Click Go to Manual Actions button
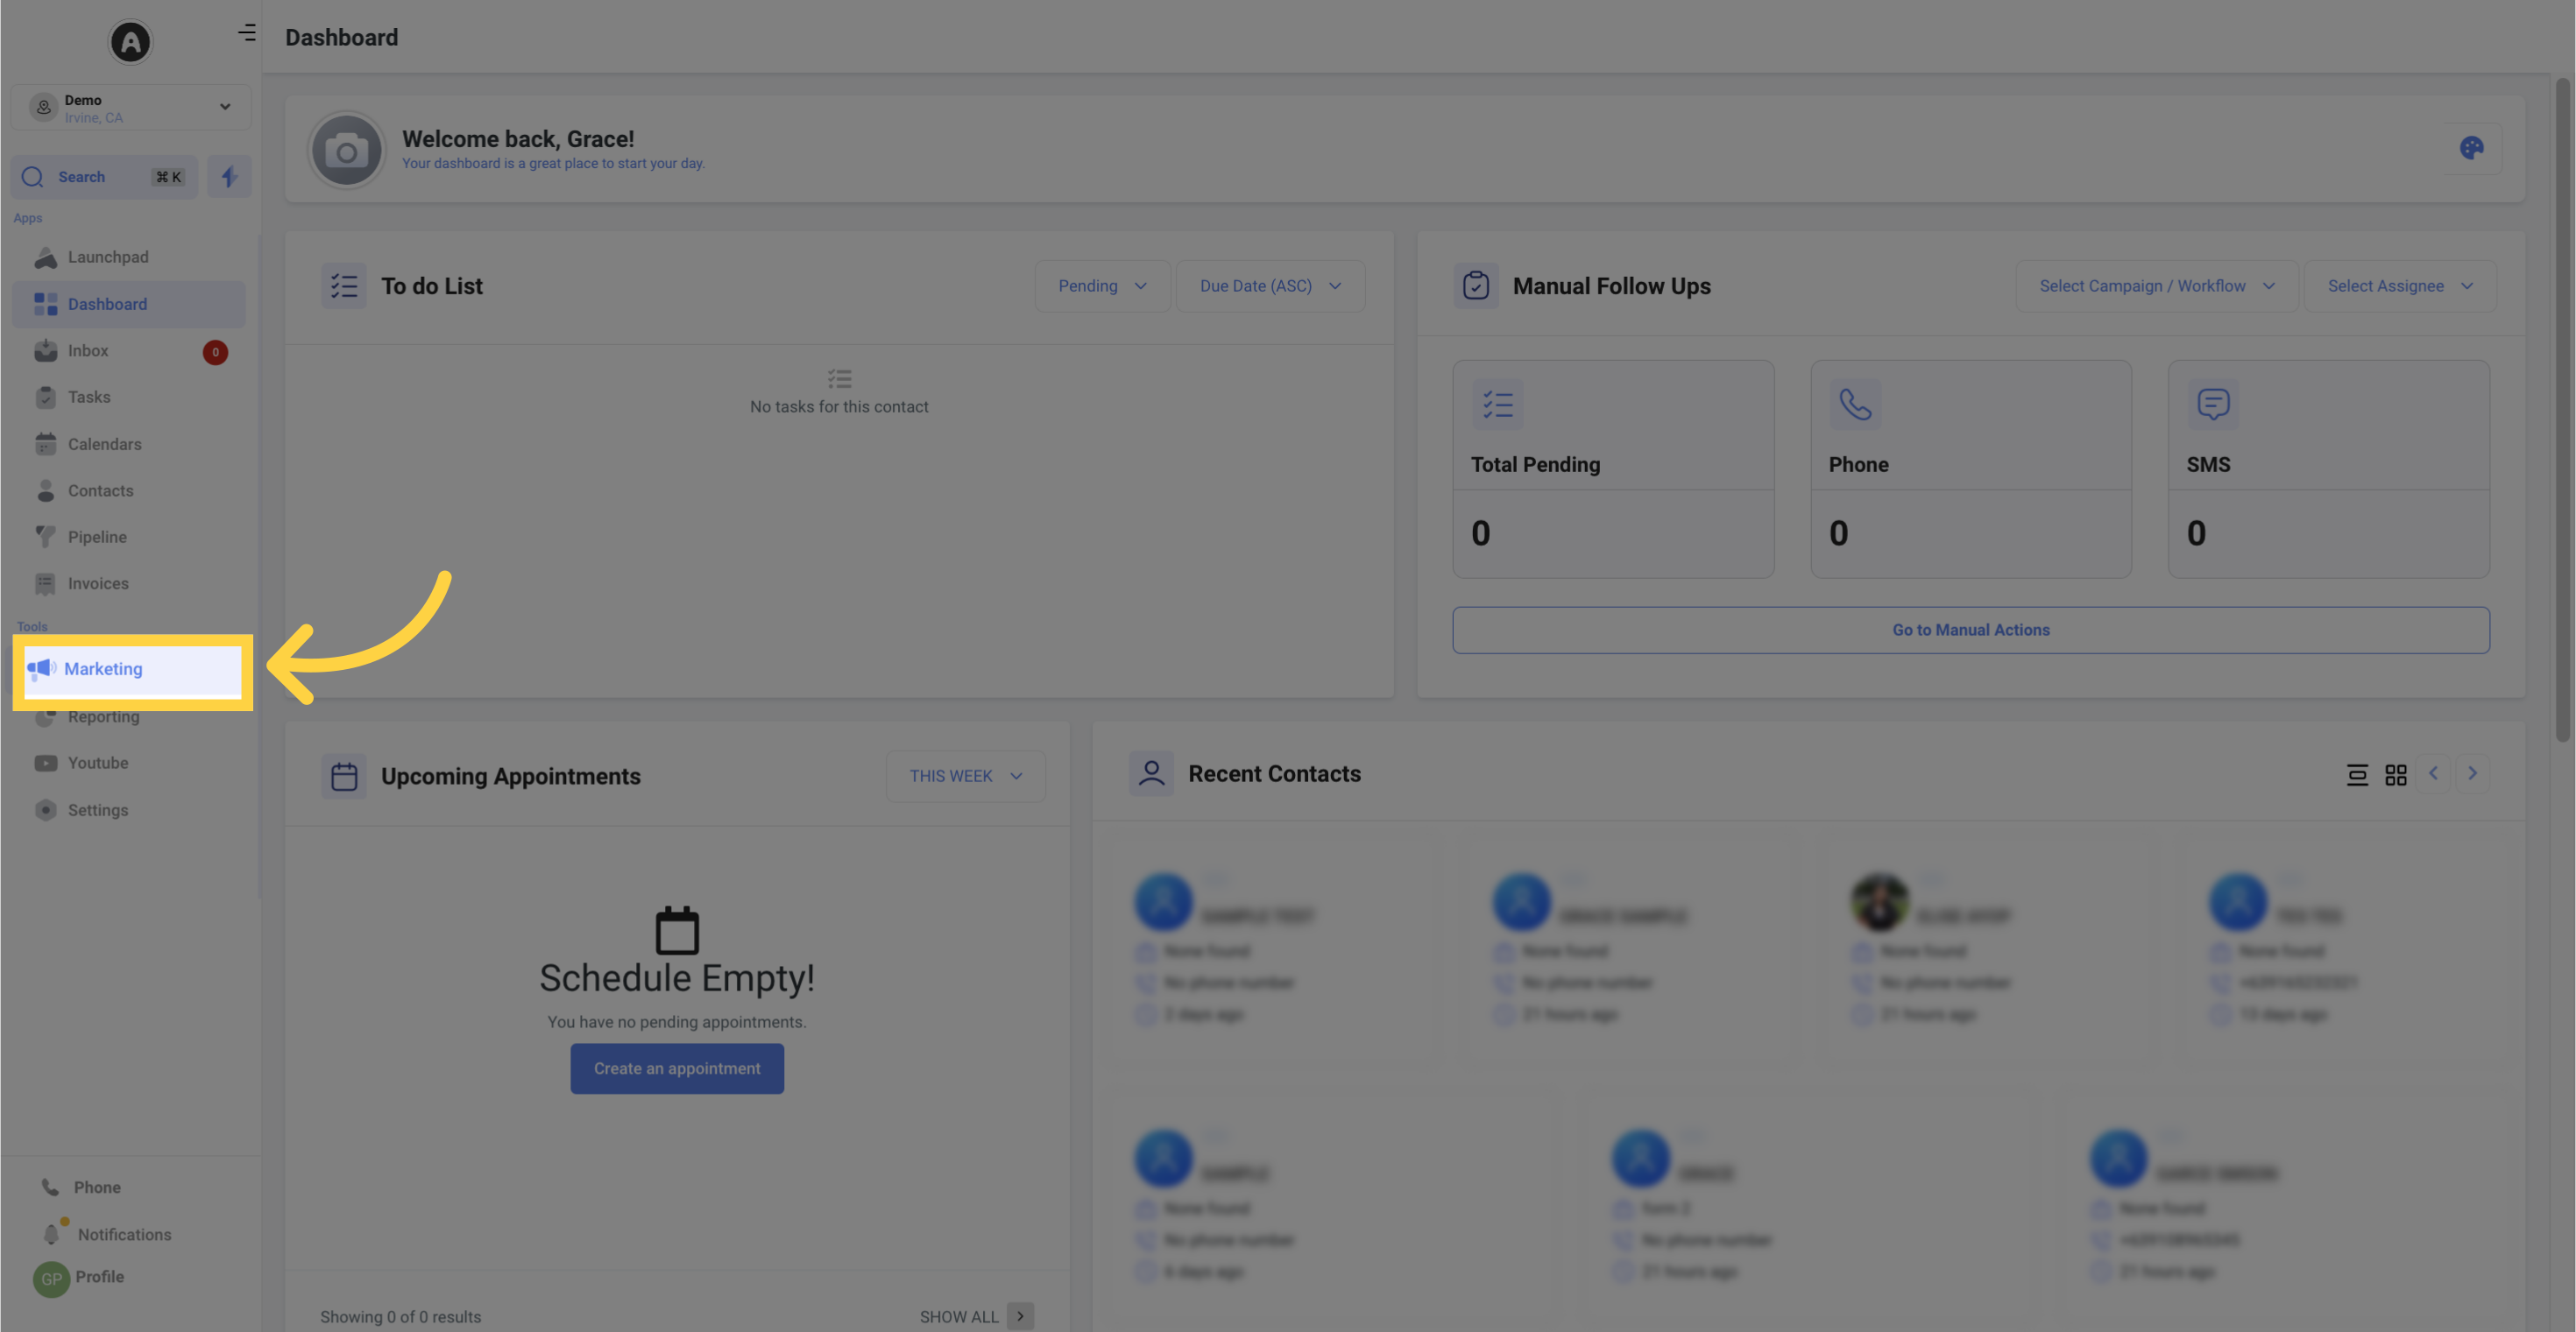The image size is (2576, 1332). pyautogui.click(x=1970, y=629)
